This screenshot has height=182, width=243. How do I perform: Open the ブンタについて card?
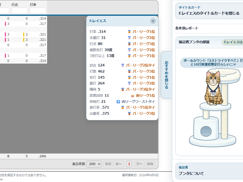coord(209,171)
